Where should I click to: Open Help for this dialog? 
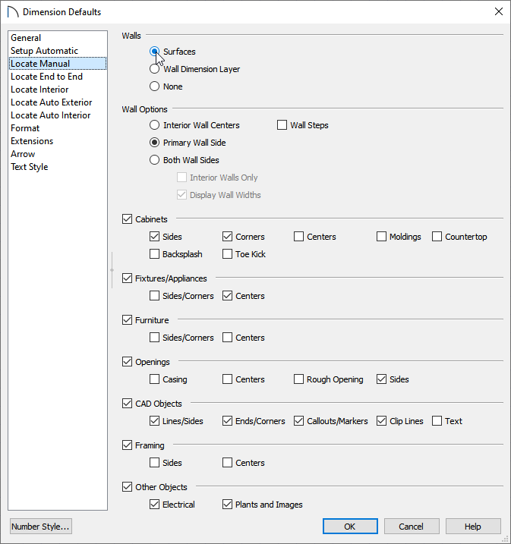tap(473, 527)
